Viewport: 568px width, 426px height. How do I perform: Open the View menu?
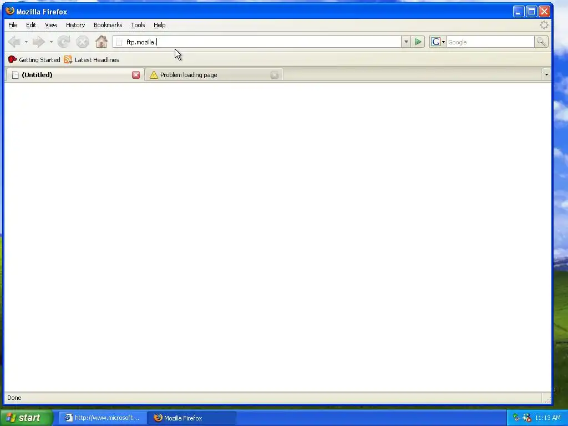[51, 25]
